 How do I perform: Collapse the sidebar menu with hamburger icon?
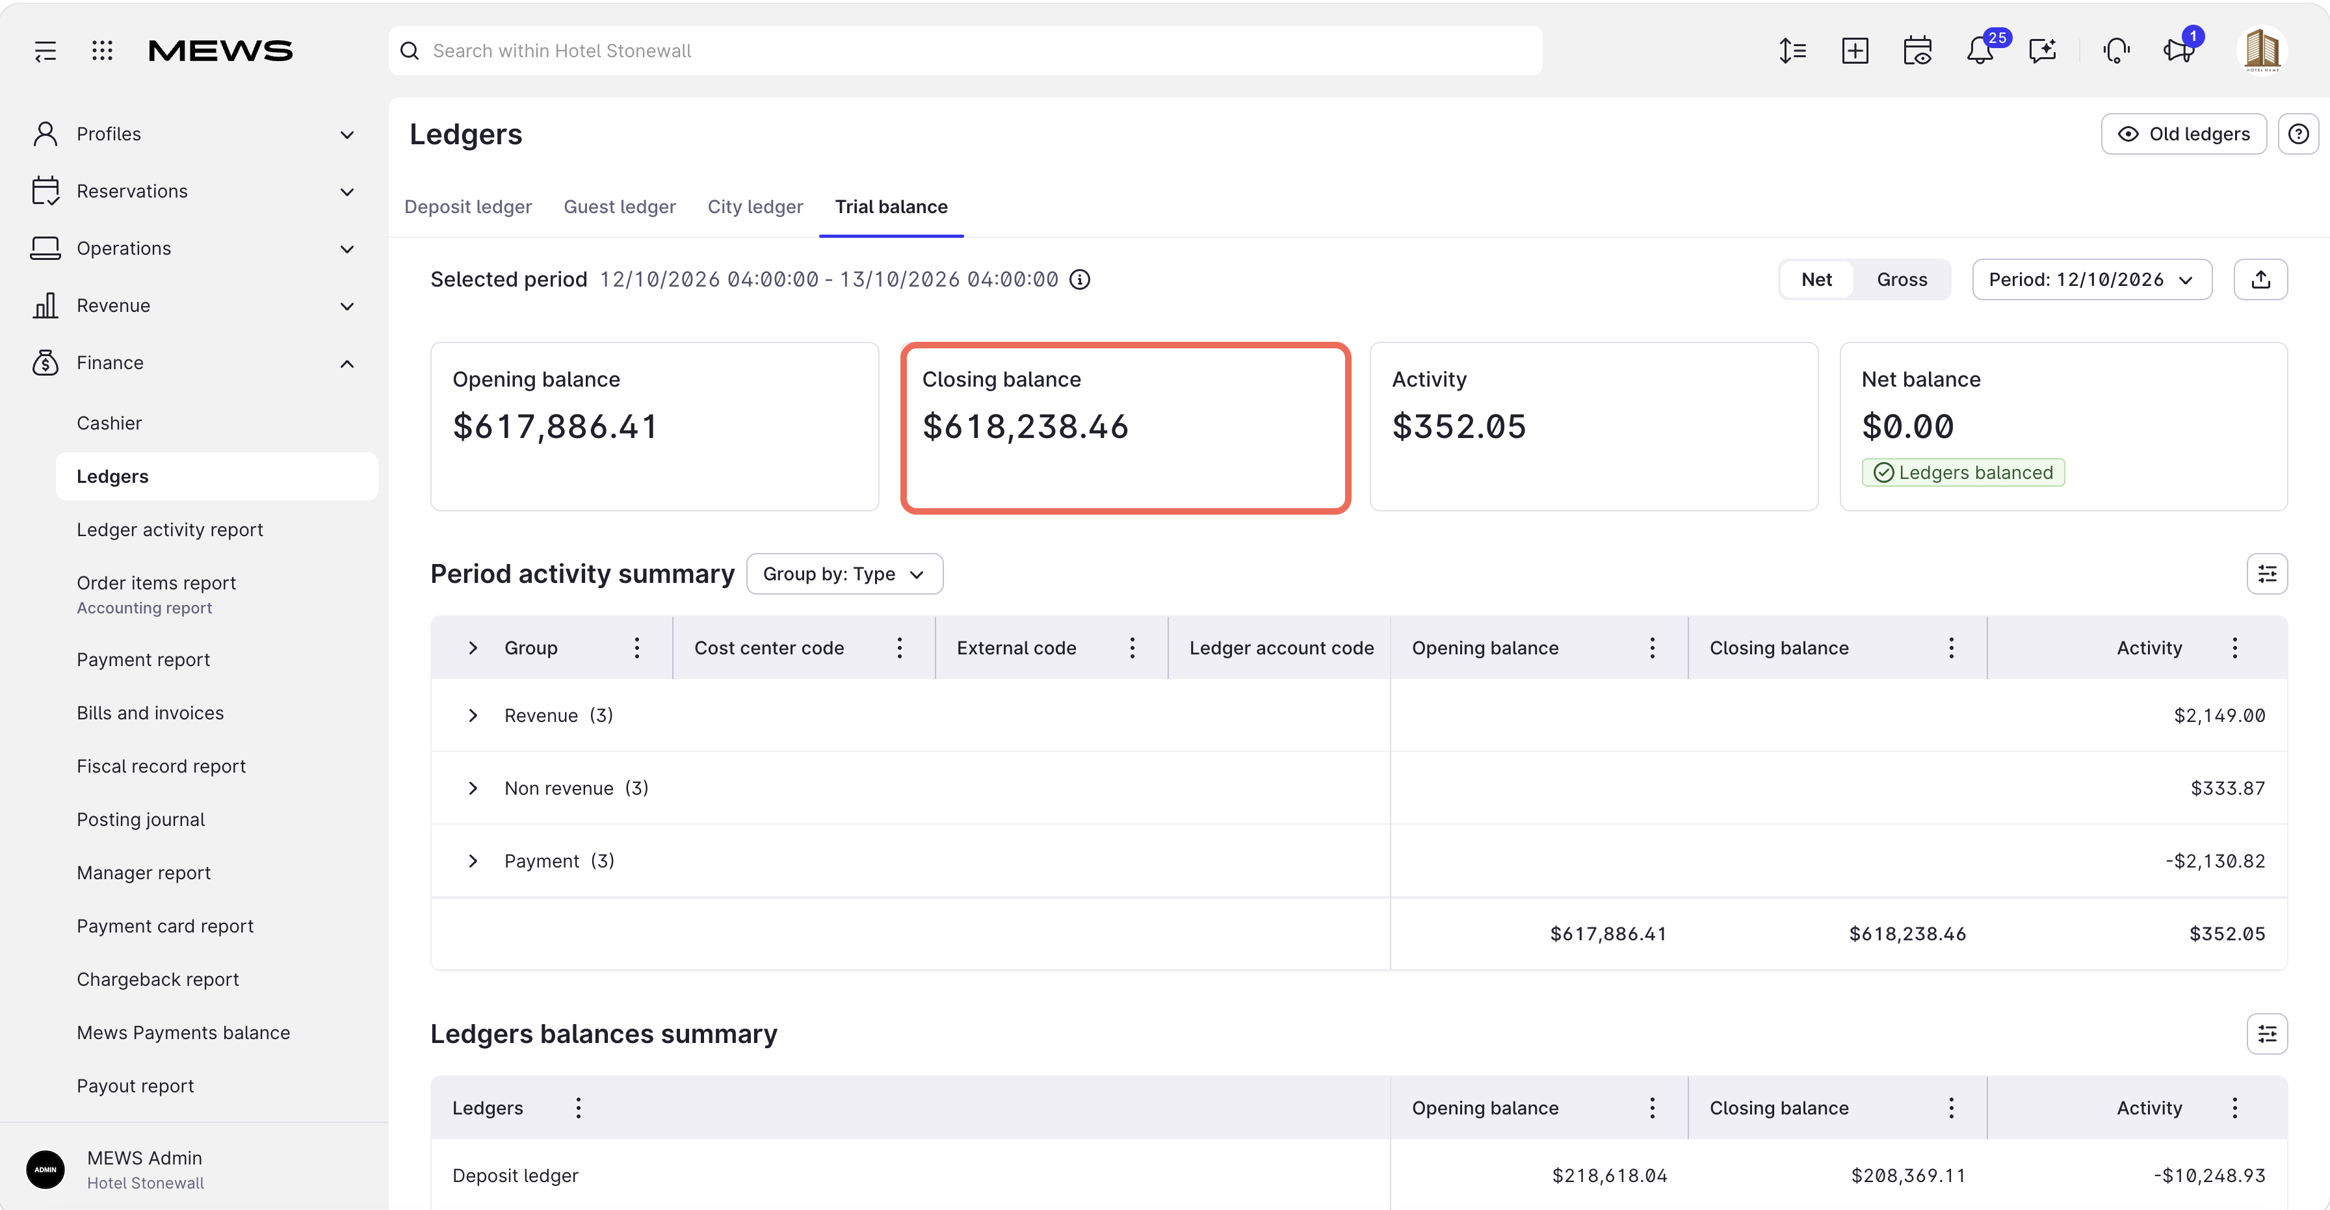pyautogui.click(x=46, y=51)
